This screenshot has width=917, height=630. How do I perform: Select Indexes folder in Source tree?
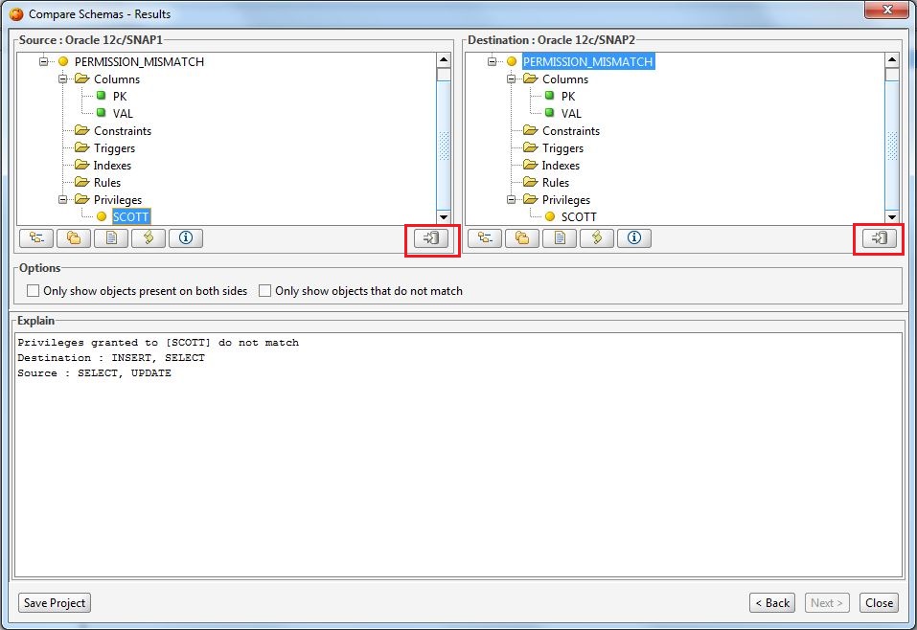pos(112,166)
